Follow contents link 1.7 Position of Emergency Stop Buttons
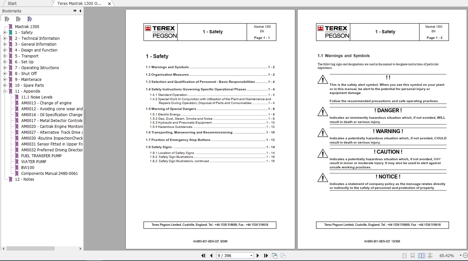Screen dimensions: 468x261 [210, 140]
